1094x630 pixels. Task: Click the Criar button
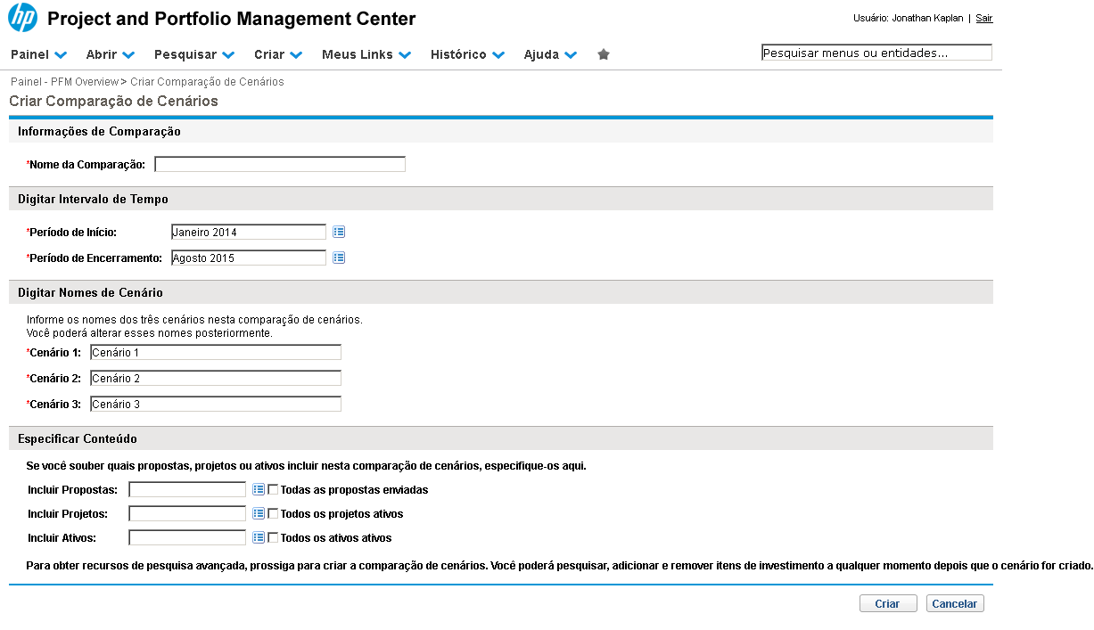(x=887, y=604)
